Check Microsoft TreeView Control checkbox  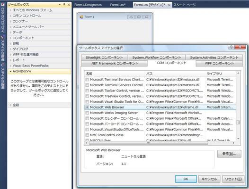click(x=87, y=96)
